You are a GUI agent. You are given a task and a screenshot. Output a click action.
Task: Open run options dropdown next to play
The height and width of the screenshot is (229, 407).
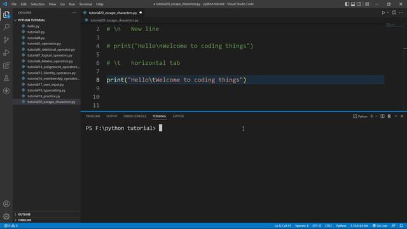[388, 13]
